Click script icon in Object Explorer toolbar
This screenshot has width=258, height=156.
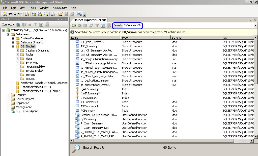coord(47,25)
